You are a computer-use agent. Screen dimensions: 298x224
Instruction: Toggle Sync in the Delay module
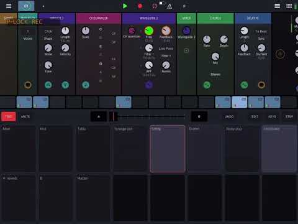(x=261, y=39)
